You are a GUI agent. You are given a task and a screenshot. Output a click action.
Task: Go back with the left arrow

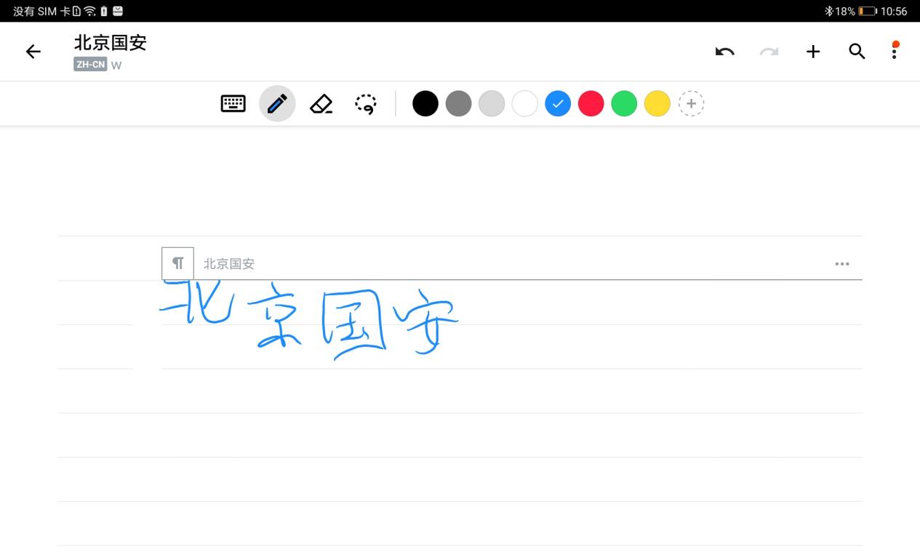pyautogui.click(x=33, y=52)
